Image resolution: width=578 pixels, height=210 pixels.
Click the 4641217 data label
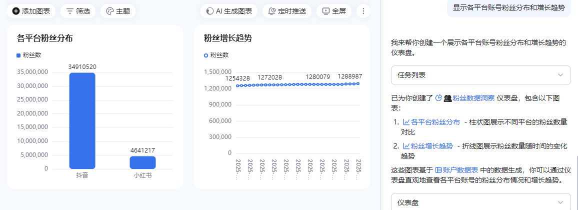[x=142, y=150]
